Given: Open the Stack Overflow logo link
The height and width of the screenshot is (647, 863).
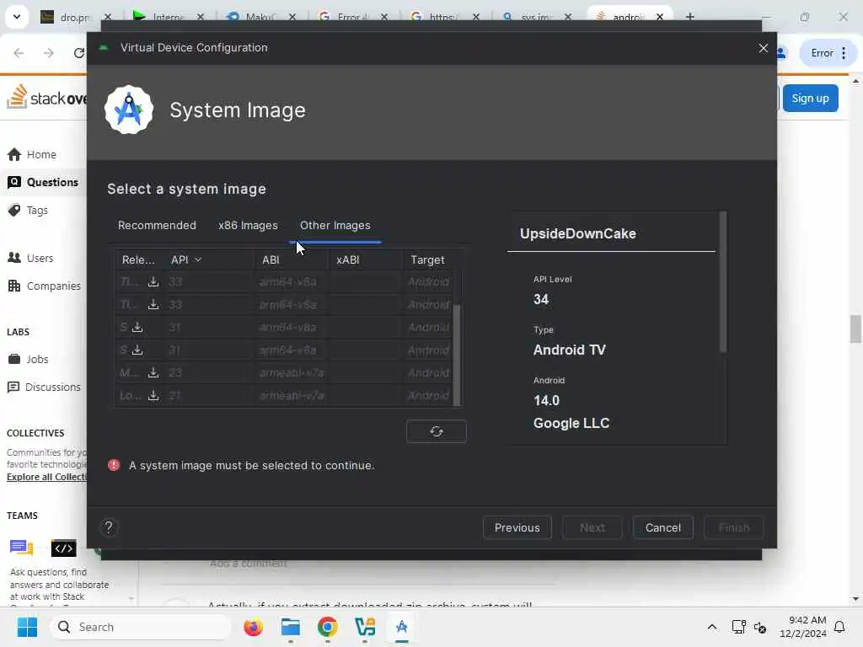Looking at the screenshot, I should pos(47,98).
